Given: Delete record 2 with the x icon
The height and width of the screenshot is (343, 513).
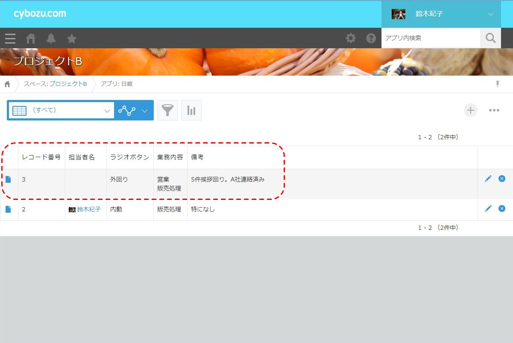Looking at the screenshot, I should coord(502,208).
